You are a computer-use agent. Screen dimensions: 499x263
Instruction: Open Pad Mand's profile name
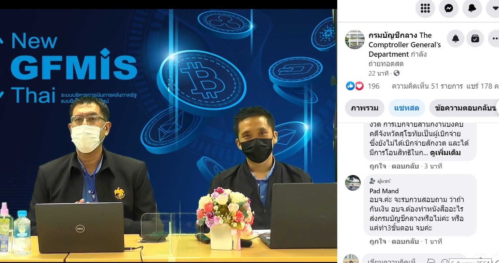point(384,191)
